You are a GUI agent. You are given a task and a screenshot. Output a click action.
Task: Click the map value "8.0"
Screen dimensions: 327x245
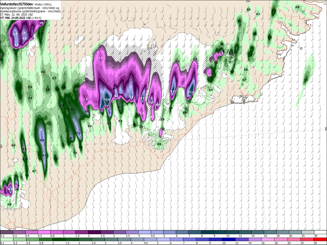tap(42, 140)
